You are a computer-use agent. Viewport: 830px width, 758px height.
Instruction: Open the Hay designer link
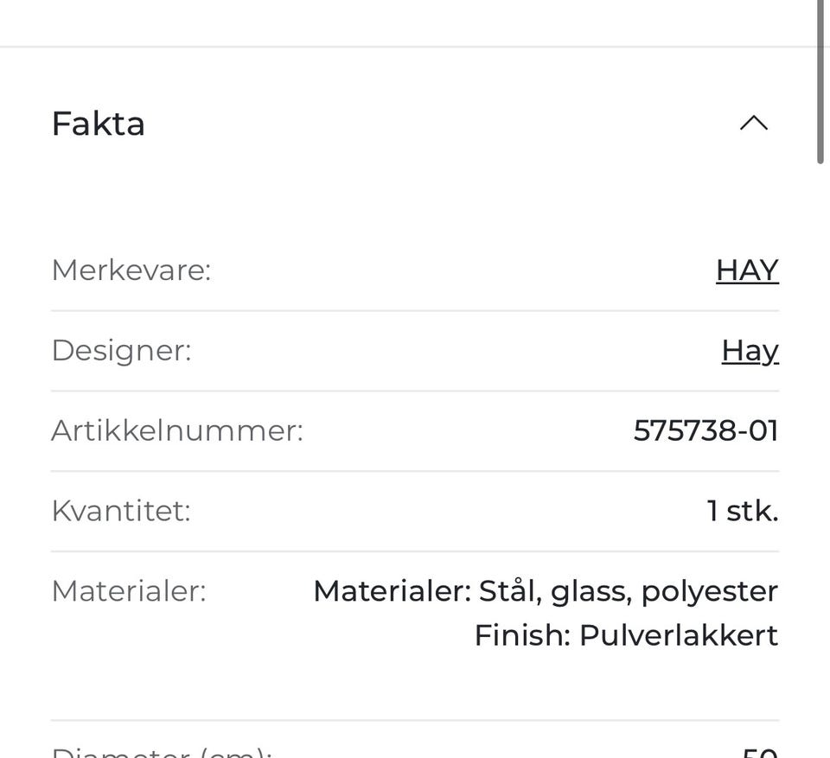tap(750, 351)
